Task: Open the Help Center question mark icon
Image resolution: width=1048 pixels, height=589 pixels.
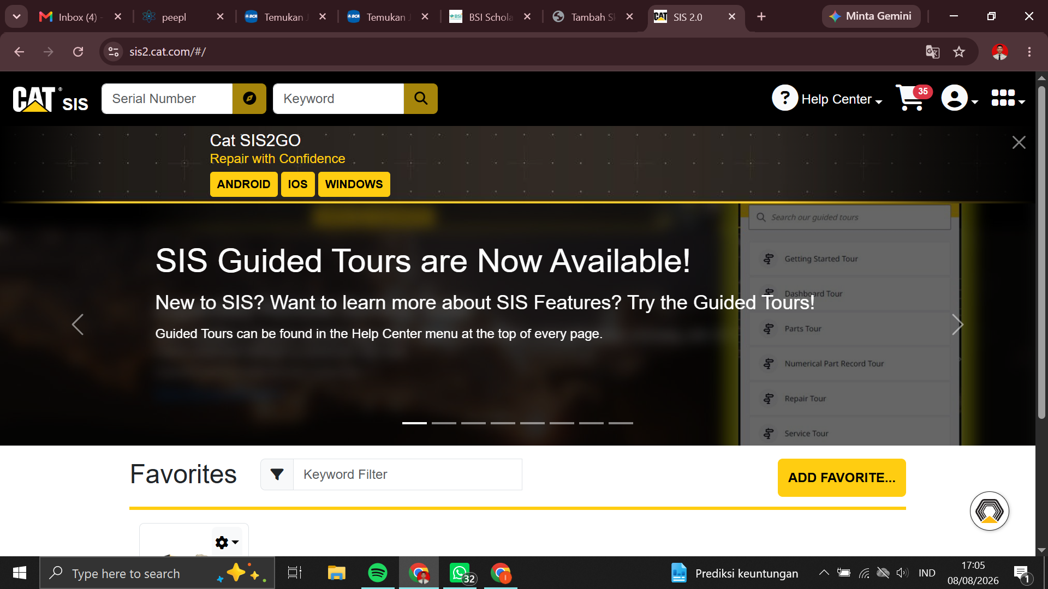Action: (x=785, y=98)
